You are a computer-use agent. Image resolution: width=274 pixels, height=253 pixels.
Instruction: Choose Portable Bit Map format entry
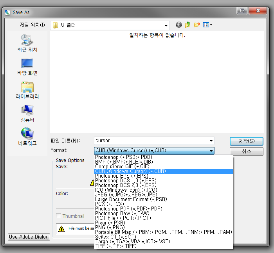tap(164, 232)
